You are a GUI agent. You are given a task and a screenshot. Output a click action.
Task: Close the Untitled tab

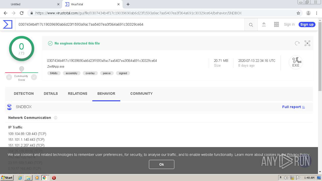coord(58,4)
